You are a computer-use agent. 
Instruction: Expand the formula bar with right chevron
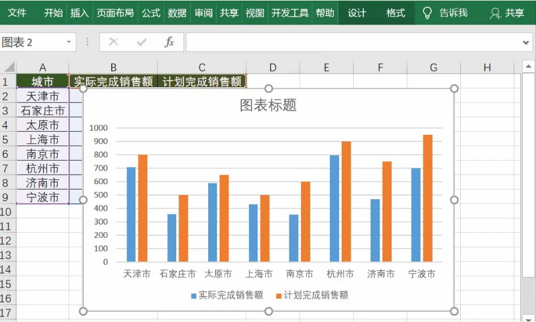526,42
